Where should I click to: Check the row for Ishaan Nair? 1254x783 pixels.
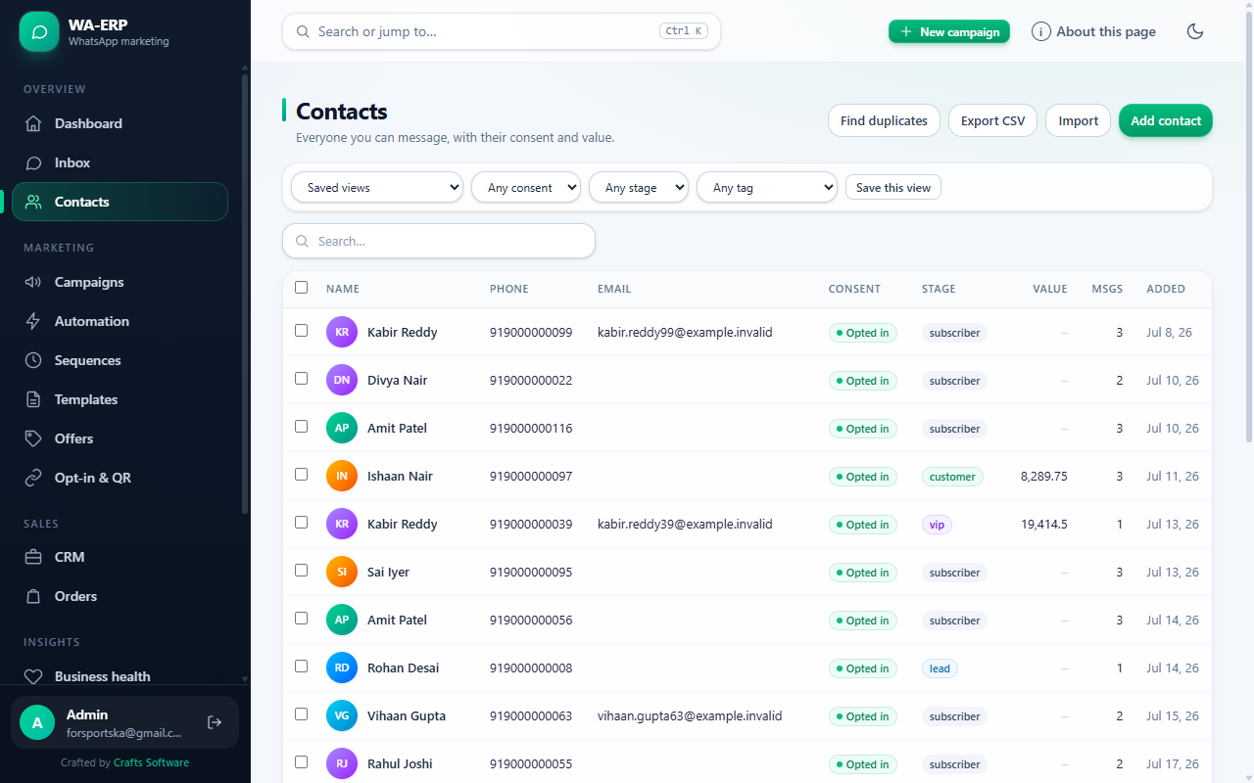302,475
